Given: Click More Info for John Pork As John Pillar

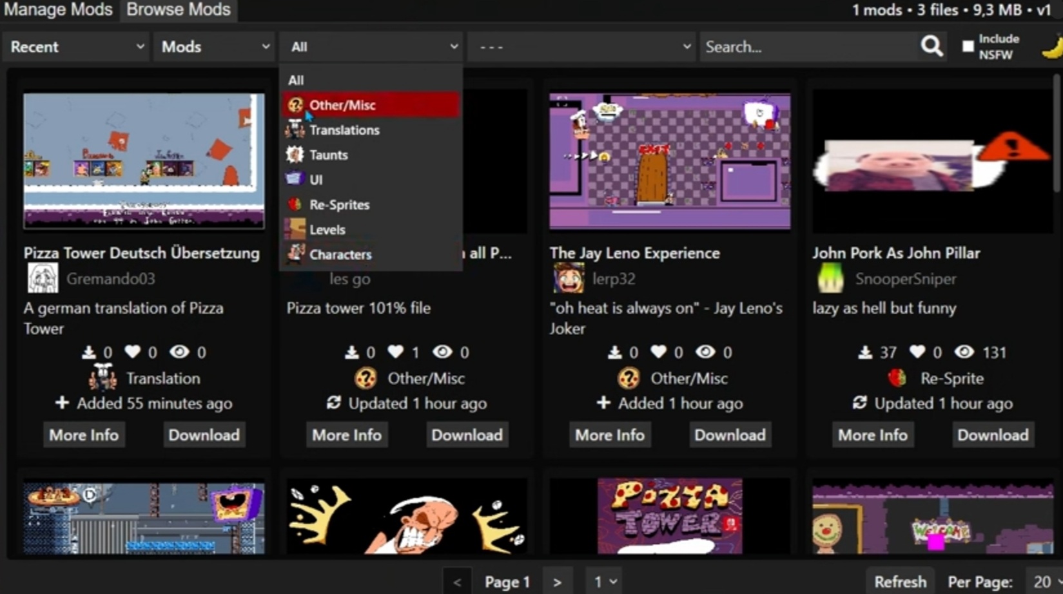Looking at the screenshot, I should point(873,435).
